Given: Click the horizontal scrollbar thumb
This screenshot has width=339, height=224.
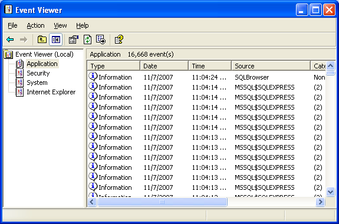Looking at the screenshot, I should [x=162, y=202].
